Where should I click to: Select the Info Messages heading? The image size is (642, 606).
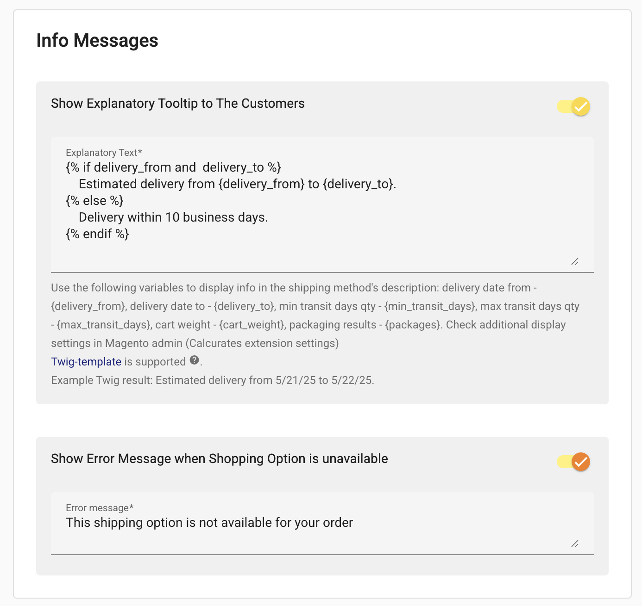97,40
